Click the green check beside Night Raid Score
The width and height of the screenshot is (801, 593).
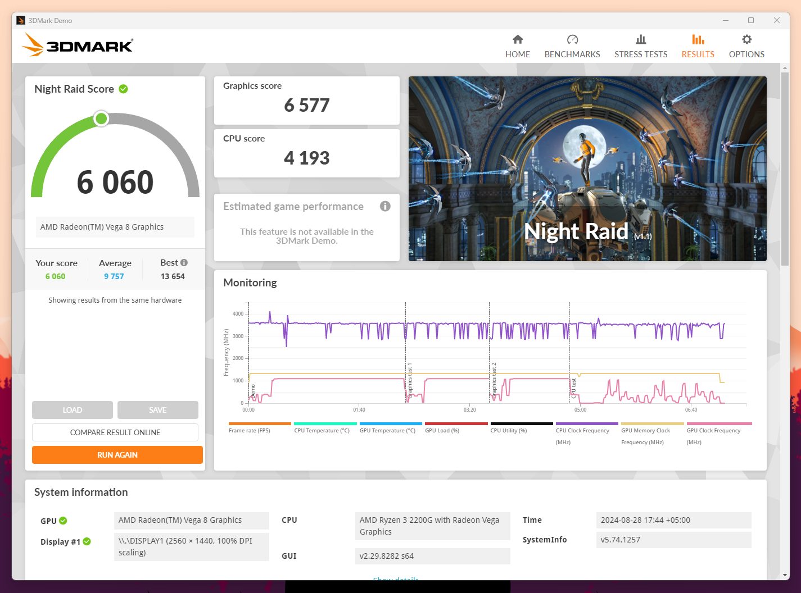(123, 89)
